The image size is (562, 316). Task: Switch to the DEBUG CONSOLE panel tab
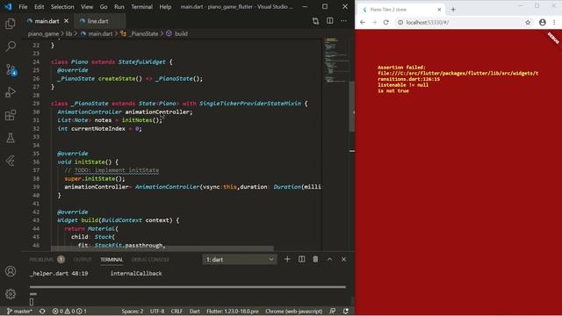point(150,260)
